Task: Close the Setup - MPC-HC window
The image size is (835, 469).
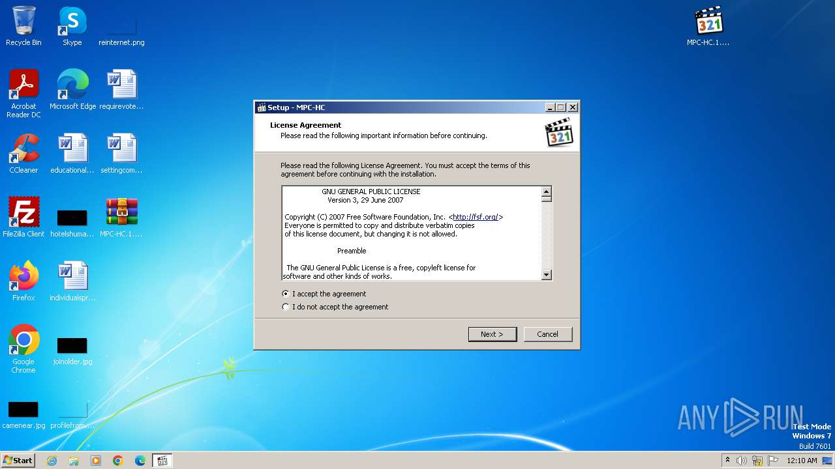Action: point(573,107)
